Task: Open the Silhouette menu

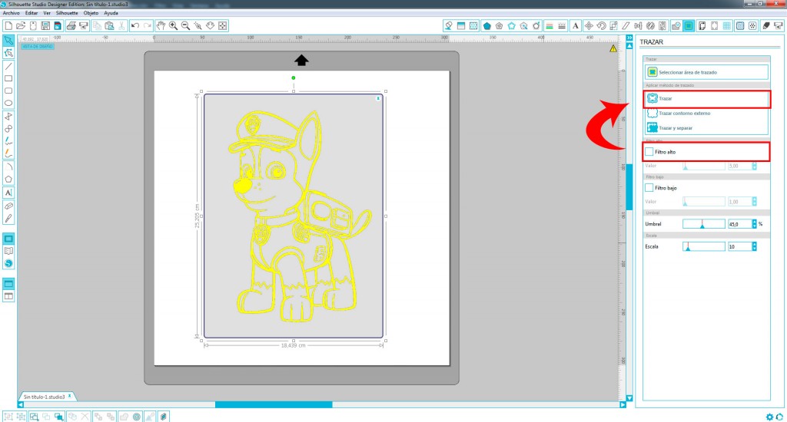Action: click(67, 13)
